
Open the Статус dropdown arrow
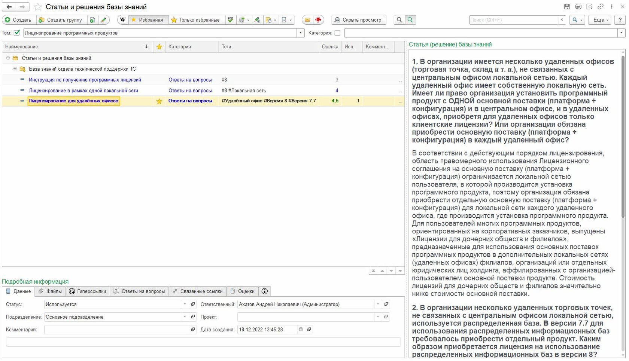[185, 305]
